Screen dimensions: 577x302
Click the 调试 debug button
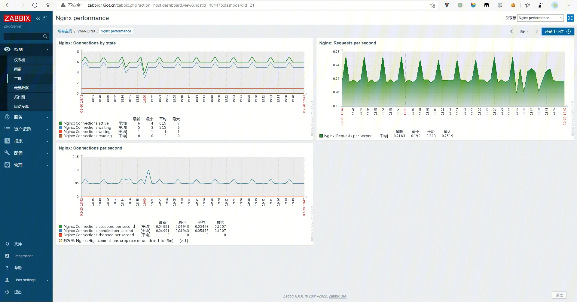click(559, 295)
